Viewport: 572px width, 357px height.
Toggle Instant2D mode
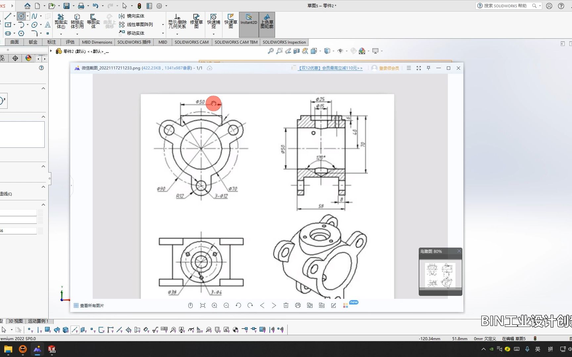[249, 24]
